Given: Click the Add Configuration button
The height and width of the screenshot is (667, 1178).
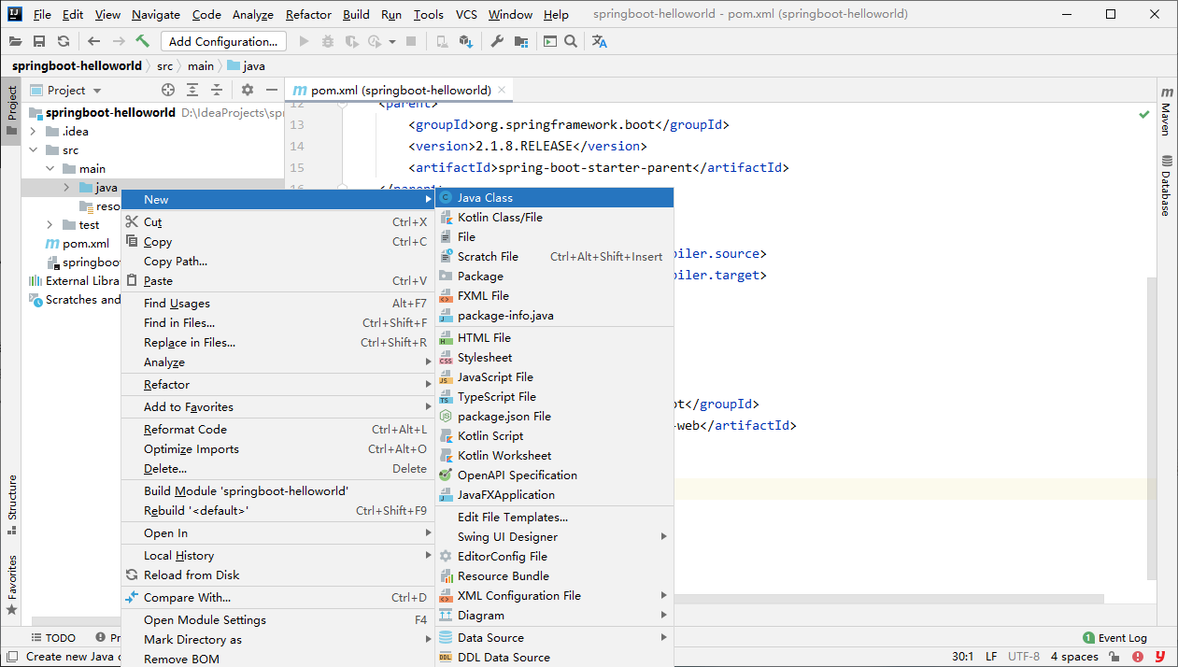Looking at the screenshot, I should (223, 41).
